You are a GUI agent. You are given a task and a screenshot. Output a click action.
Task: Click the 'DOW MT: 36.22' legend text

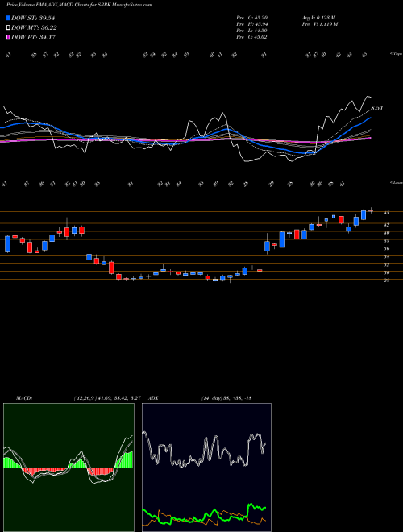tap(33, 28)
